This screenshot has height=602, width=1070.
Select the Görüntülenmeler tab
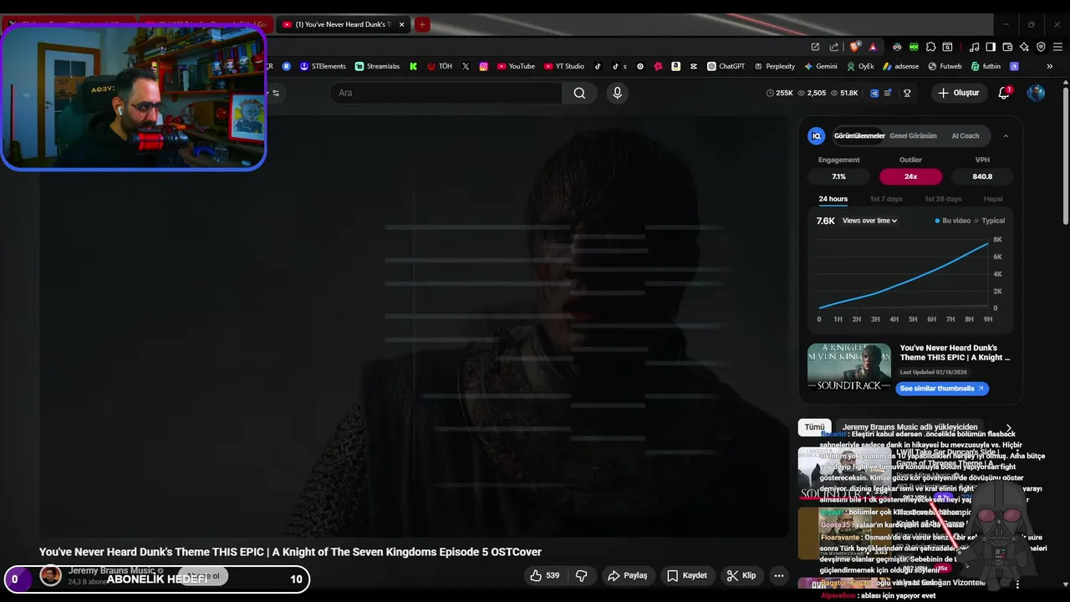[859, 135]
